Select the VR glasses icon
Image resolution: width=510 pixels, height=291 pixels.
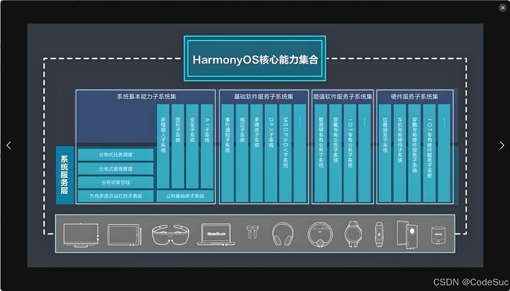(x=171, y=234)
